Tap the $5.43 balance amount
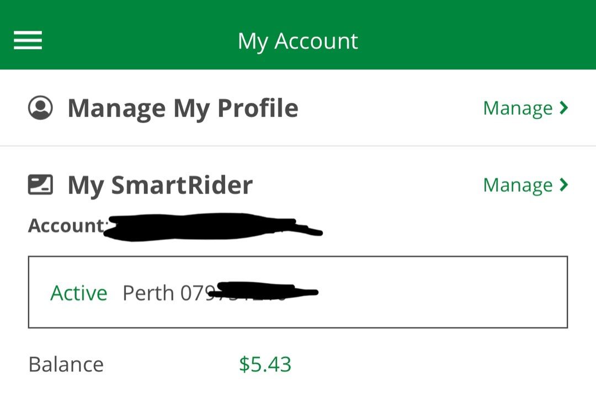 266,364
